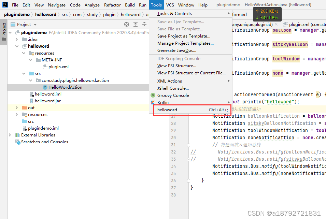Image resolution: width=326 pixels, height=219 pixels.
Task: Collapse the helloword resources folder
Action: click(24, 53)
